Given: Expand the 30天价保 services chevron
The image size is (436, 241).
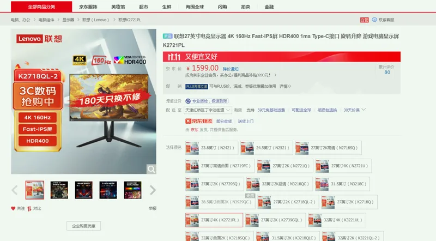Looking at the screenshot, I should click(x=364, y=110).
